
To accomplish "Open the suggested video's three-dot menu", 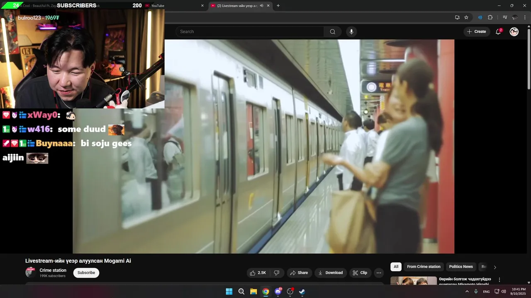I will point(499,280).
